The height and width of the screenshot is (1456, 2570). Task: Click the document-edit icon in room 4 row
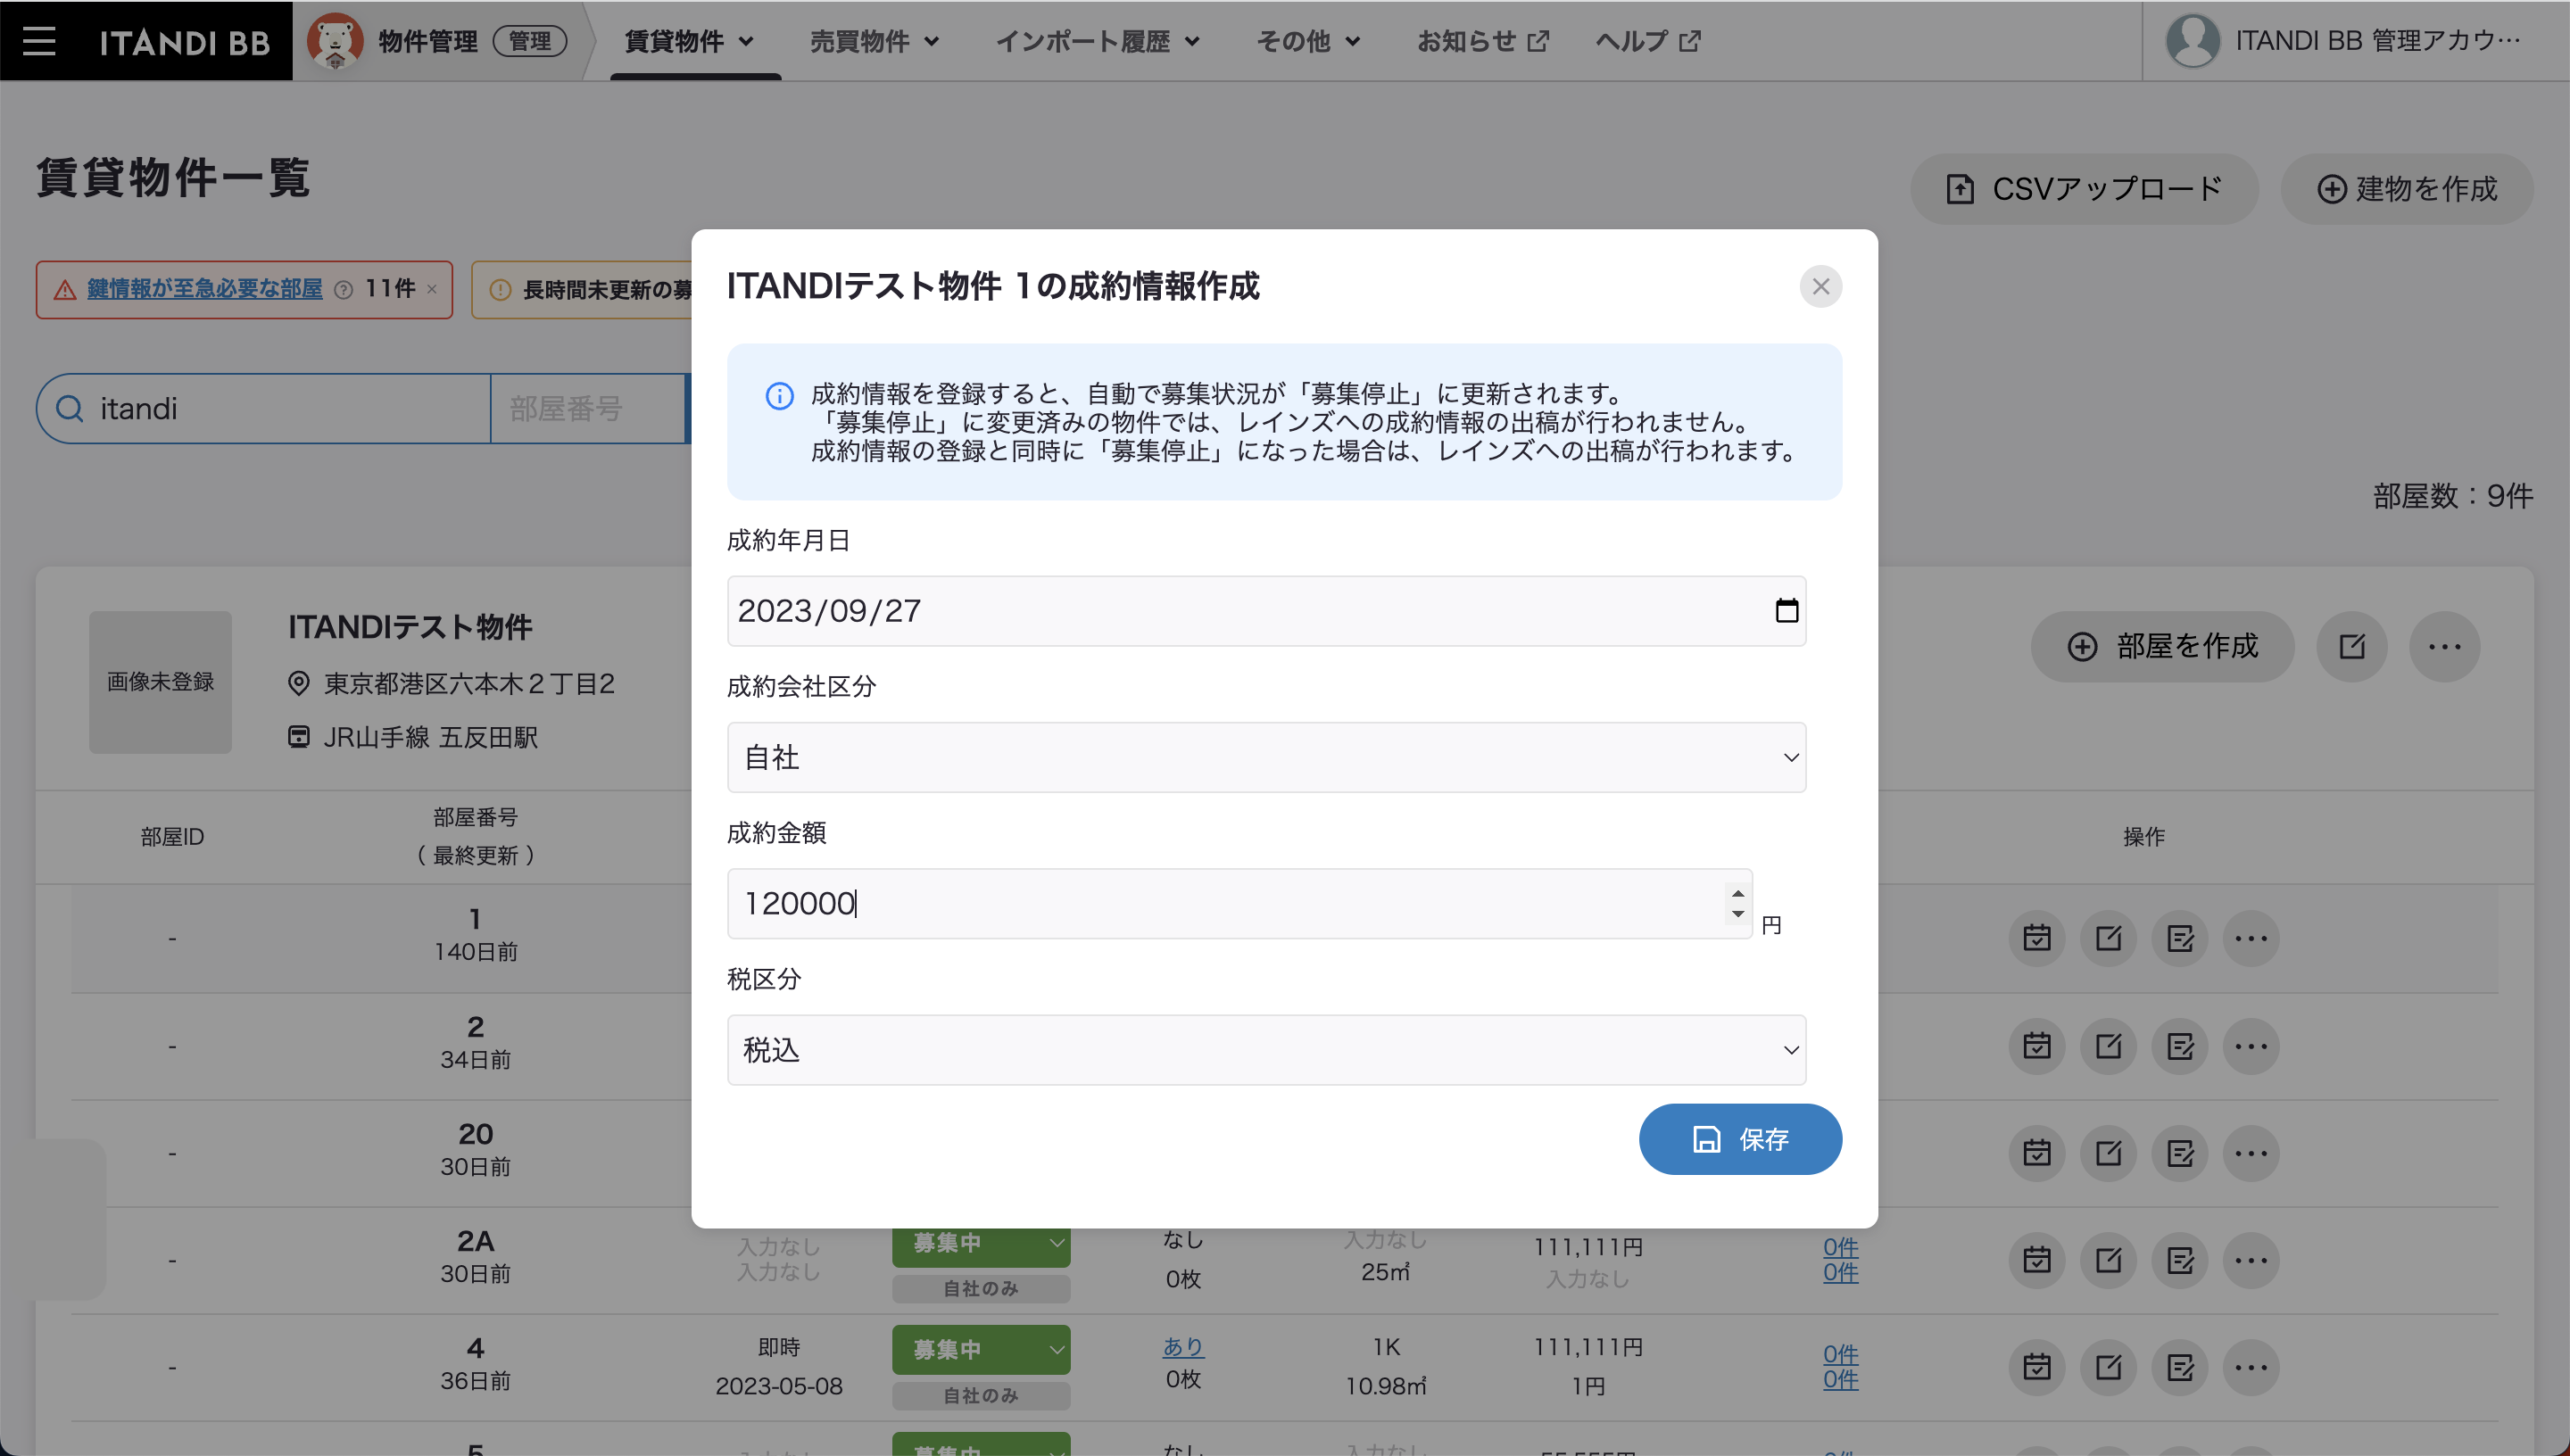(2180, 1367)
